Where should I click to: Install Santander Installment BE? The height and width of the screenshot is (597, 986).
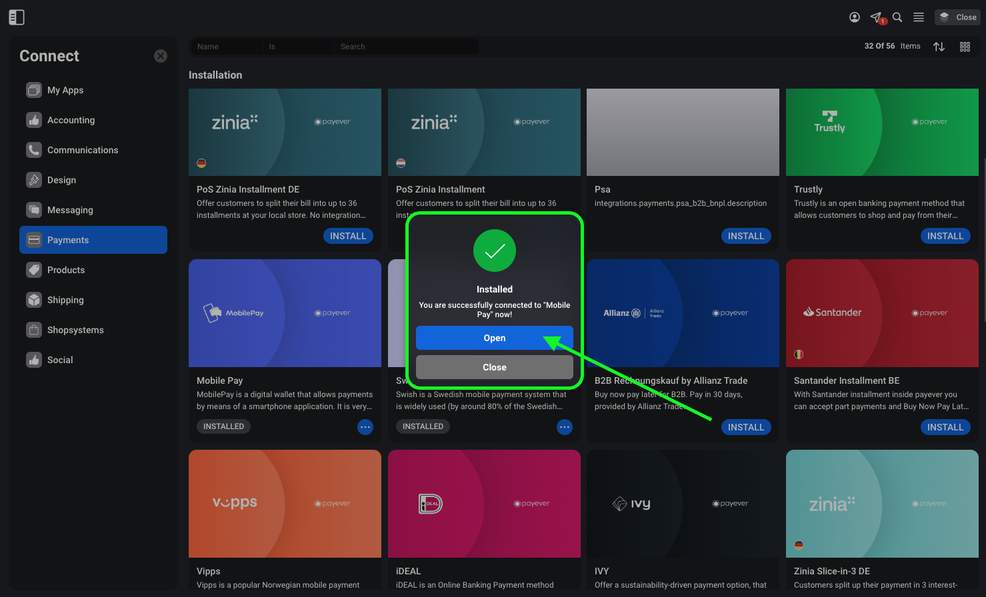tap(945, 427)
